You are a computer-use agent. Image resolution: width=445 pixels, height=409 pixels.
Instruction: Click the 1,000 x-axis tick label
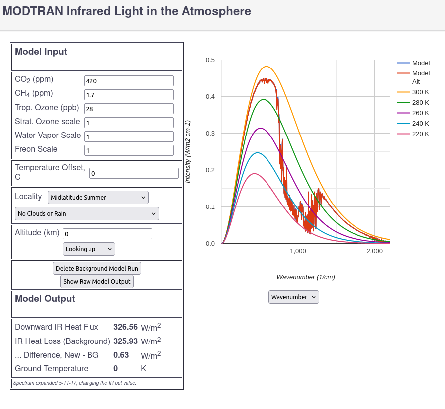pyautogui.click(x=298, y=251)
